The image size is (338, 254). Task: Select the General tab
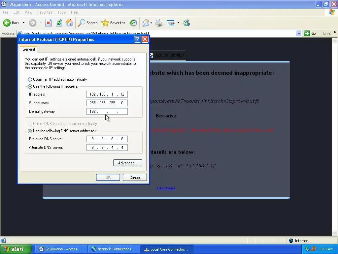pyautogui.click(x=28, y=49)
